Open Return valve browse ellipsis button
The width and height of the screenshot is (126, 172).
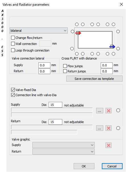pos(100,128)
